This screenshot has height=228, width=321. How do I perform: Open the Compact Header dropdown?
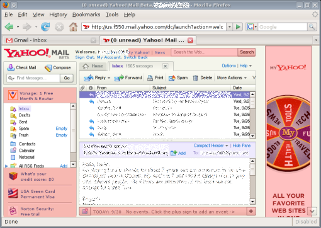click(x=211, y=145)
